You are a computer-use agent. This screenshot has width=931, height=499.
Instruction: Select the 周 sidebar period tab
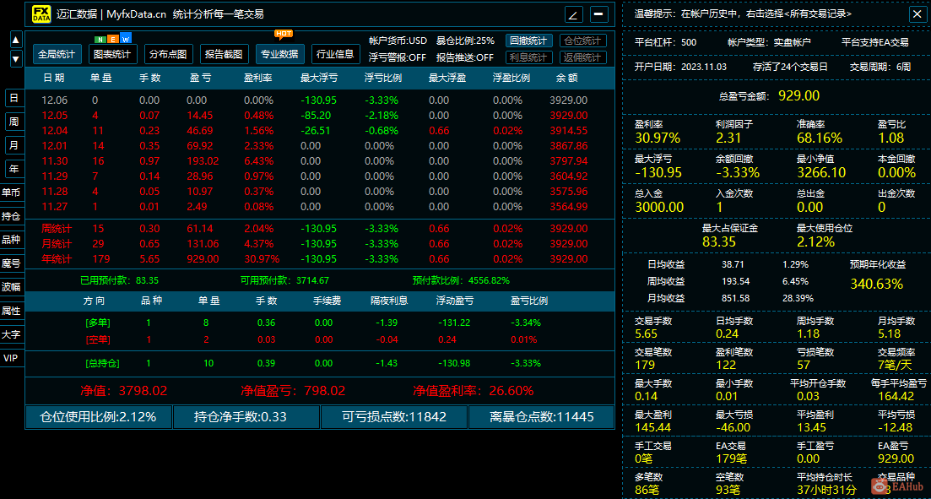coord(14,122)
